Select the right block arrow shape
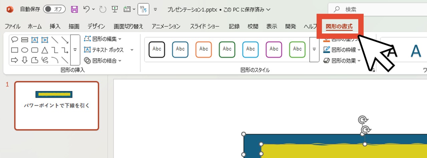This screenshot has height=158, width=427. click(x=15, y=60)
